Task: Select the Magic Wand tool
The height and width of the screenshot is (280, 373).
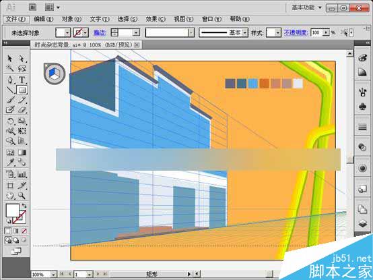Action: coord(10,69)
